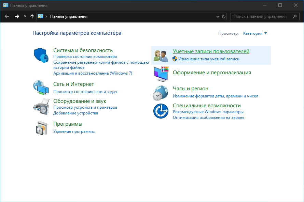Screen dimensions: 304x202
Task: Open Сеть и Интернет category
Action: [73, 84]
